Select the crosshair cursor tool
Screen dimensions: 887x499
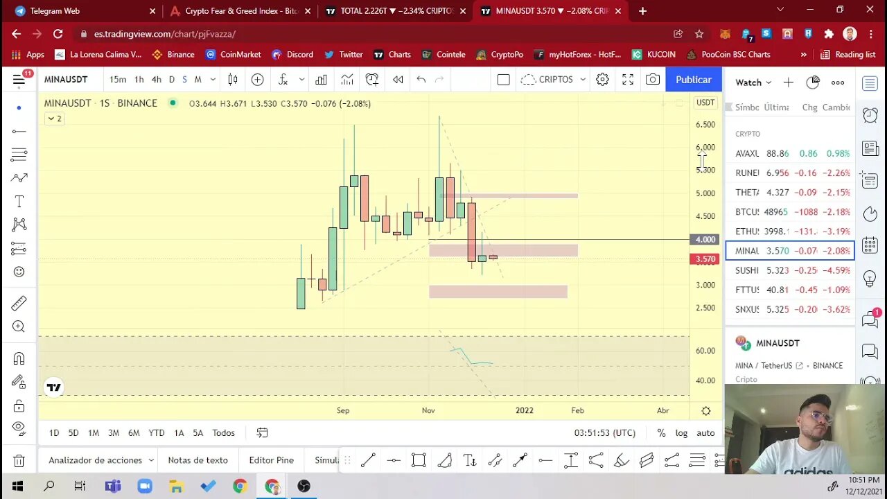(x=19, y=108)
